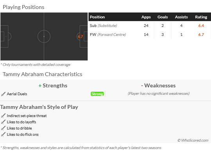The height and width of the screenshot is (151, 211).
Task: Sort table by Rating column header
Action: pyautogui.click(x=201, y=17)
